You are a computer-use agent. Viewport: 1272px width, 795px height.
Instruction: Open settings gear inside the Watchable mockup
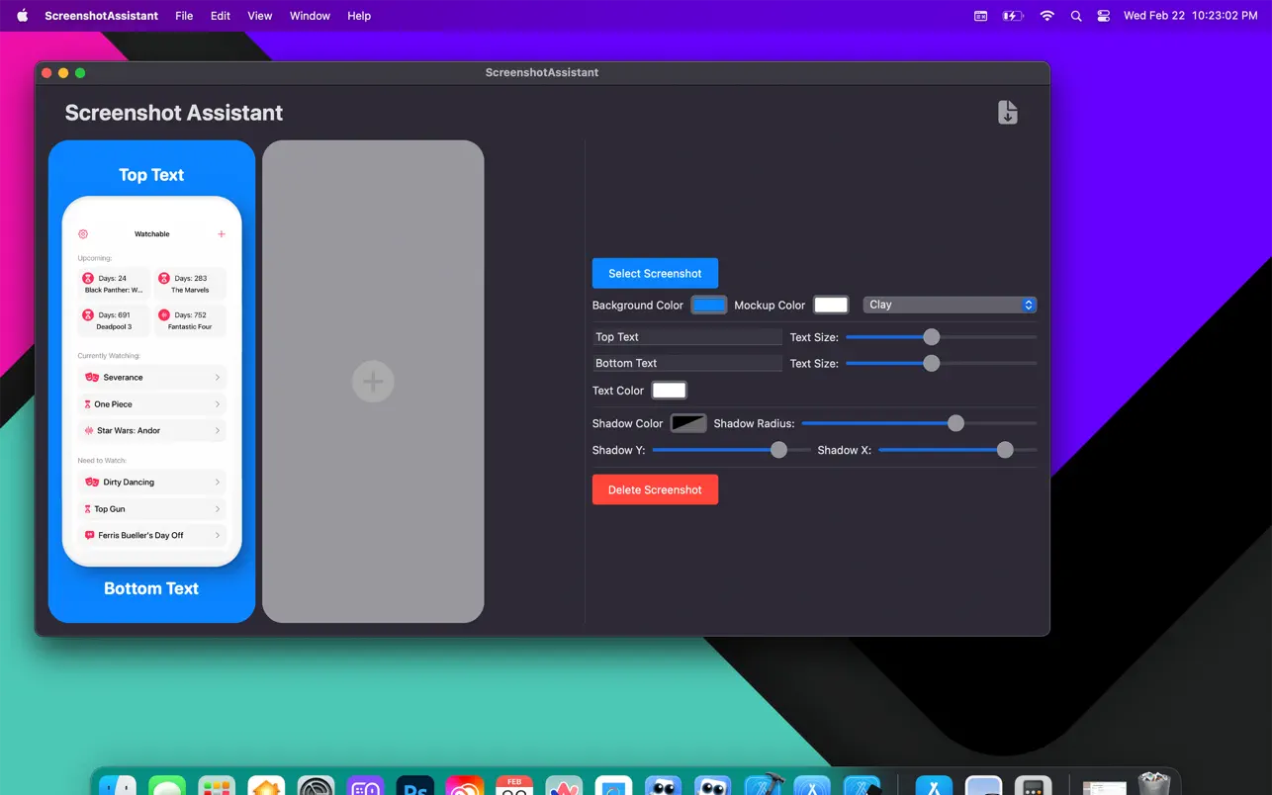click(x=82, y=234)
